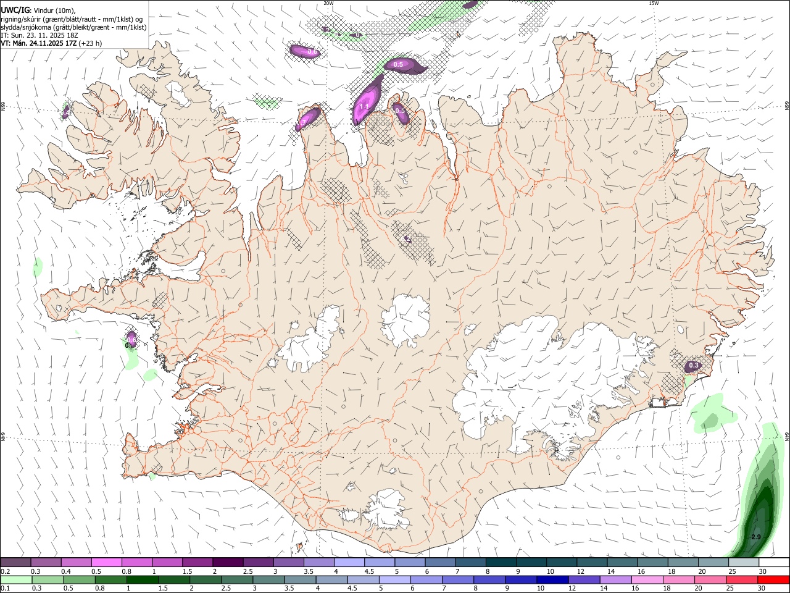Click the initial time 'IT: Sun. 23. 11. 2025 18Z'
This screenshot has width=790, height=593.
(39, 35)
